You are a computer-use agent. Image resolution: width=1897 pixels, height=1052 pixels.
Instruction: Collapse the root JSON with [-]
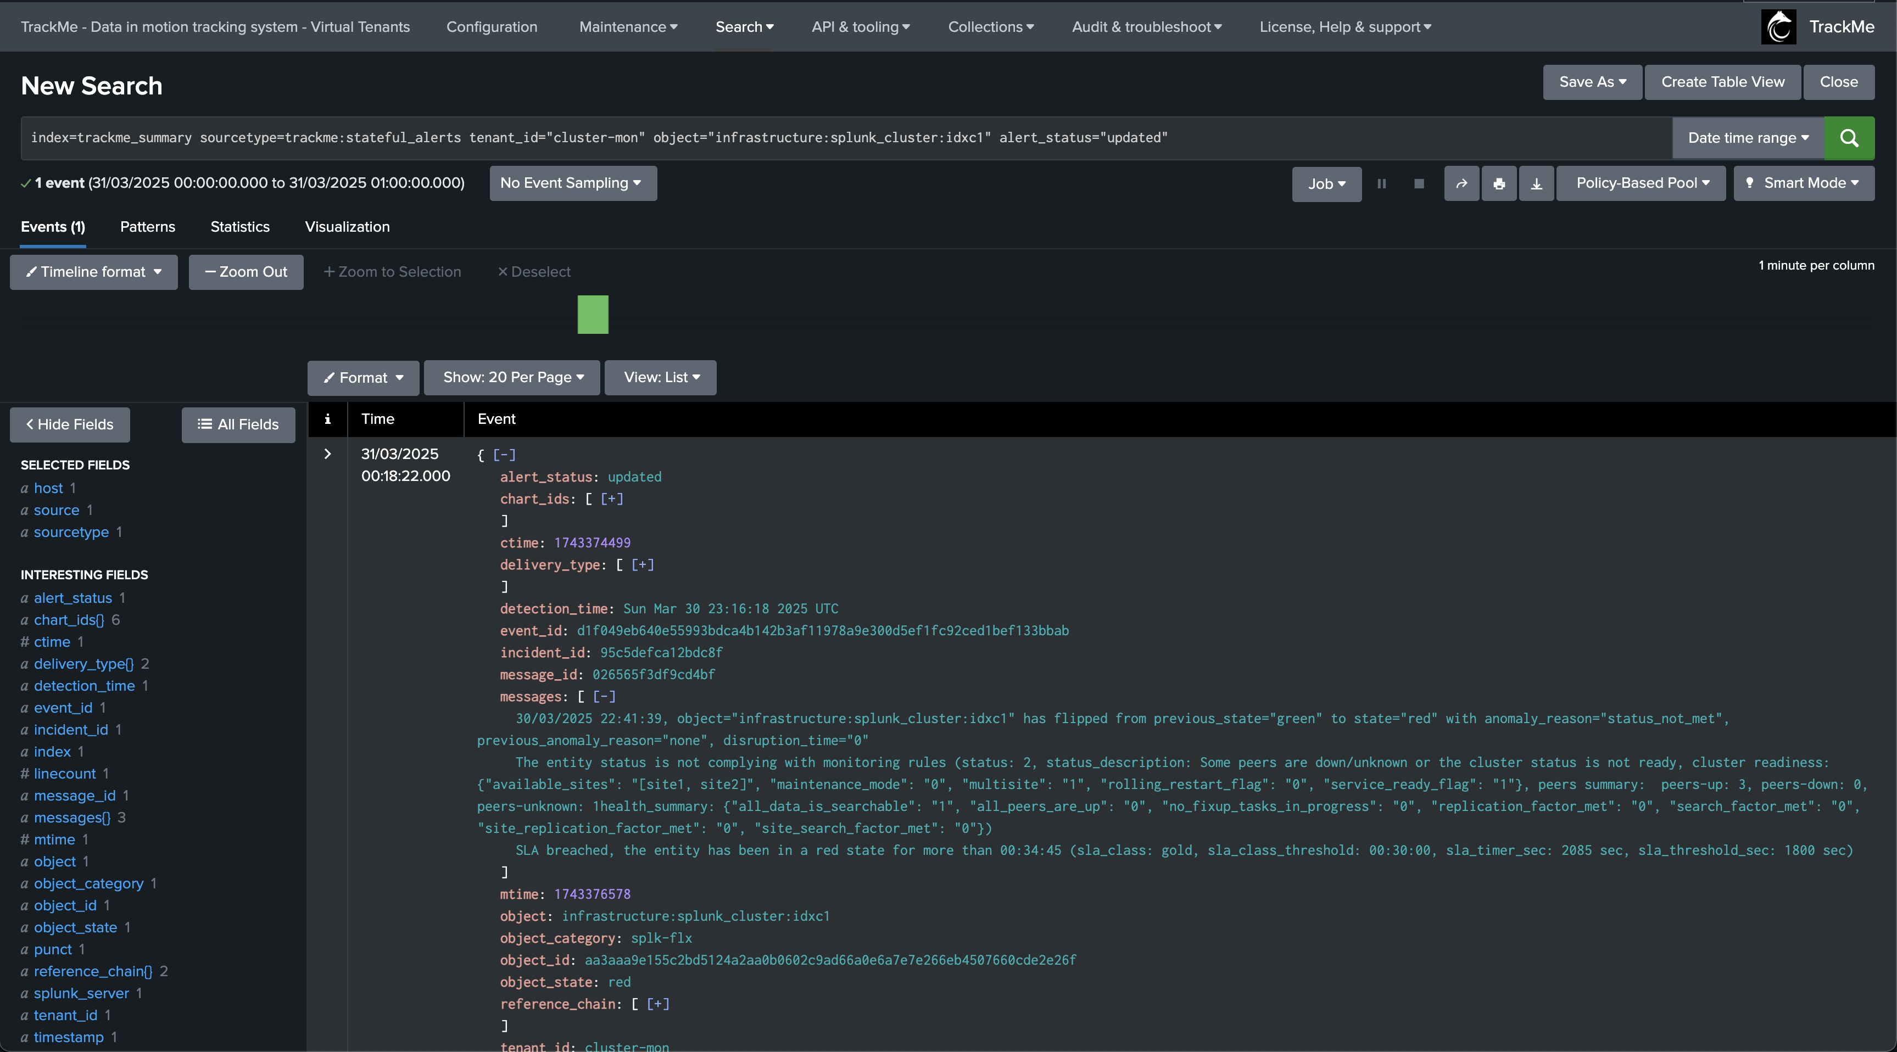(x=504, y=455)
